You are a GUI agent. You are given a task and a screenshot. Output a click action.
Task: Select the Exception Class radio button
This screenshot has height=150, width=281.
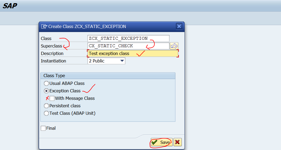[46, 91]
